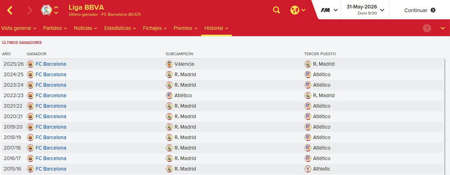Open the search magnifier icon
Screen dimensions: 450x175
276,10
